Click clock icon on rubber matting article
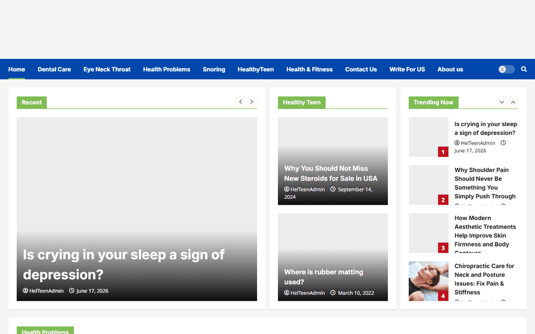 333,293
